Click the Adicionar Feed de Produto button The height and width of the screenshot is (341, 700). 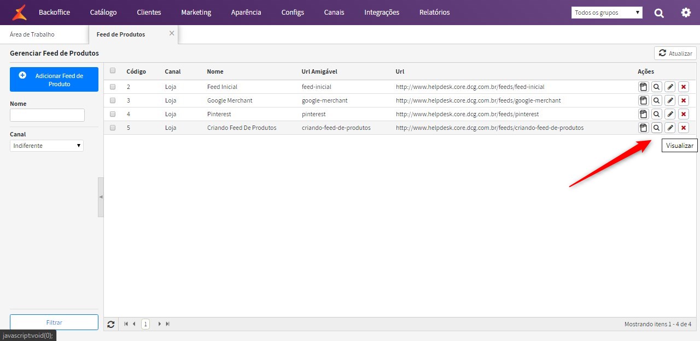click(x=54, y=80)
